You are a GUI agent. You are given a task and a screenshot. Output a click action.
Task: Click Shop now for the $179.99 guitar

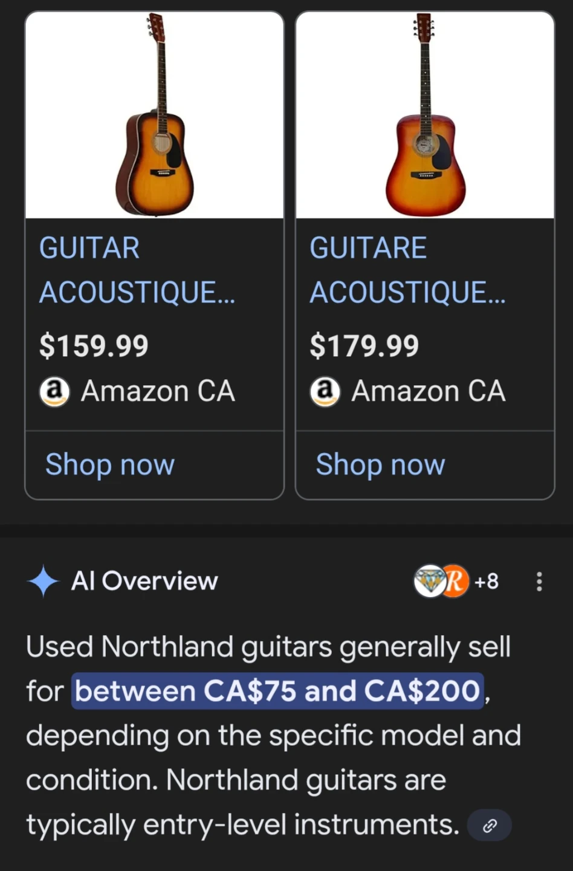(x=380, y=465)
